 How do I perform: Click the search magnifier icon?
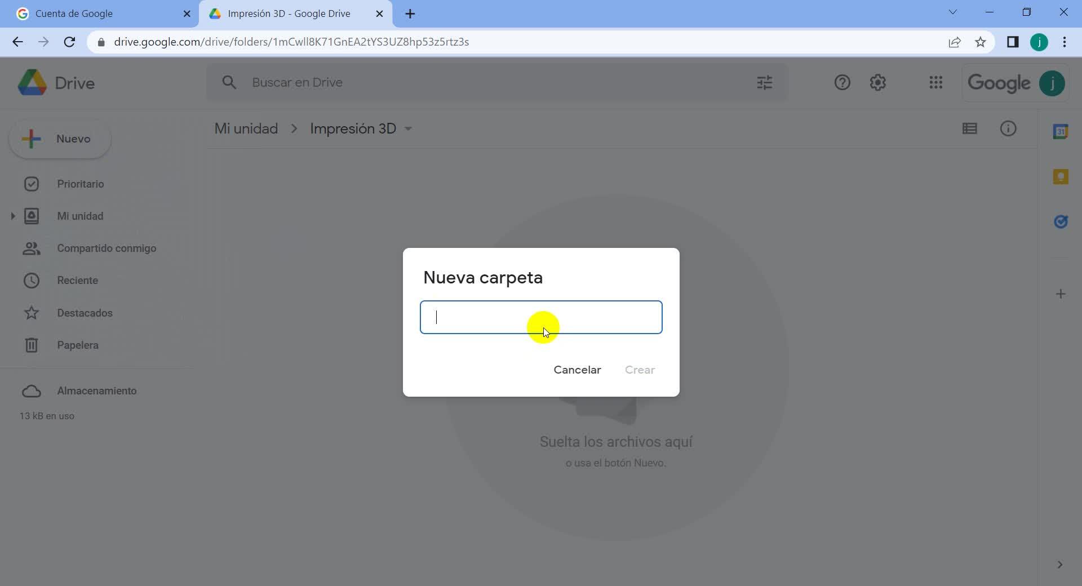229,82
